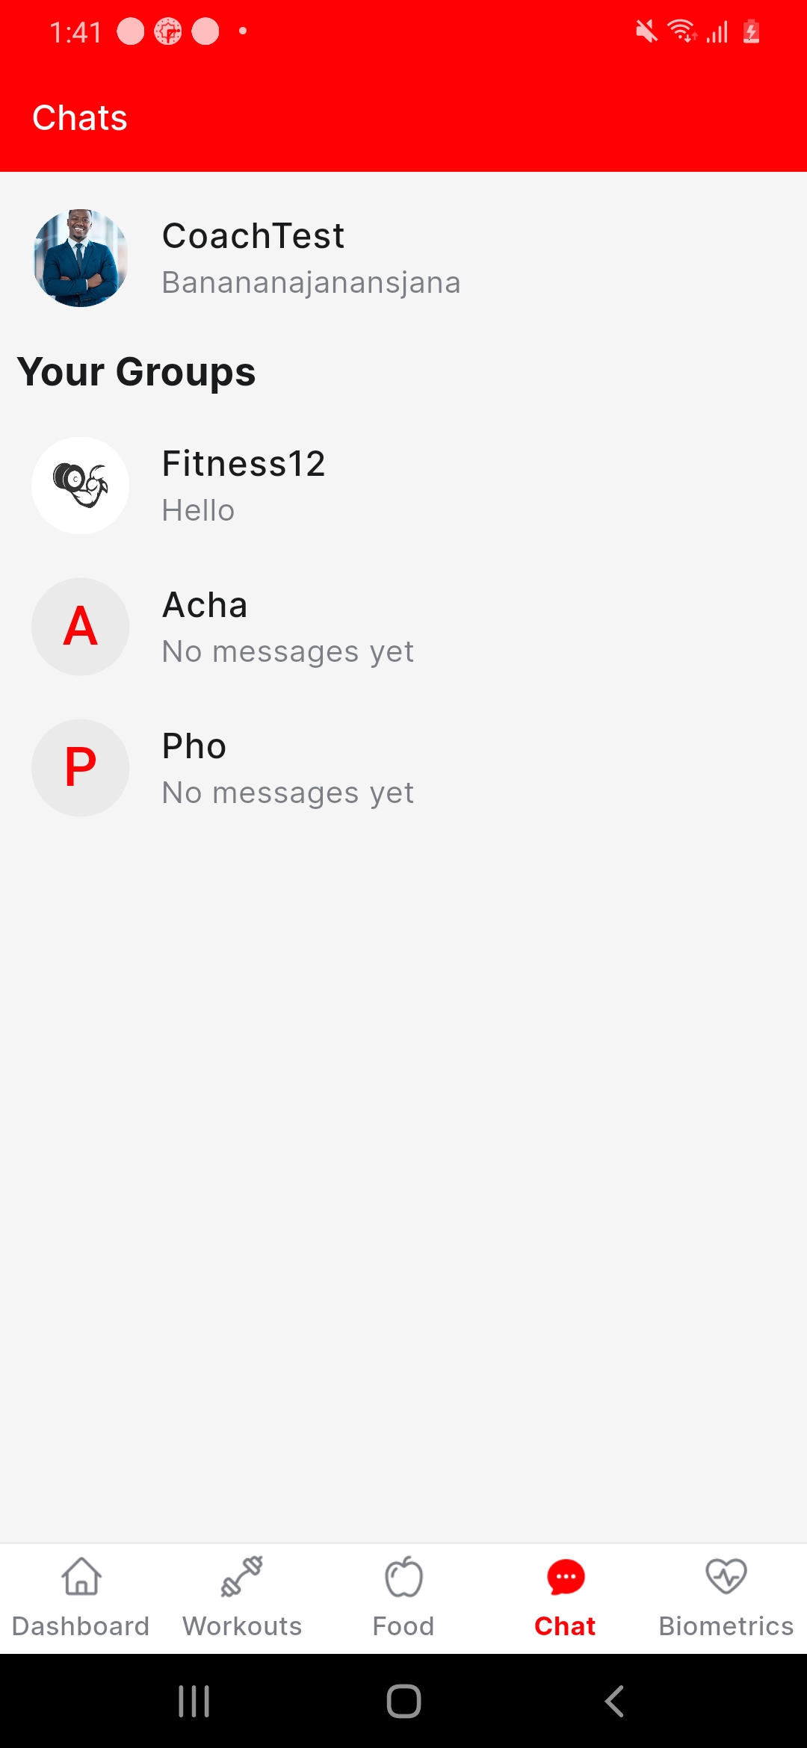Open the Dashboard house icon

coord(81,1576)
